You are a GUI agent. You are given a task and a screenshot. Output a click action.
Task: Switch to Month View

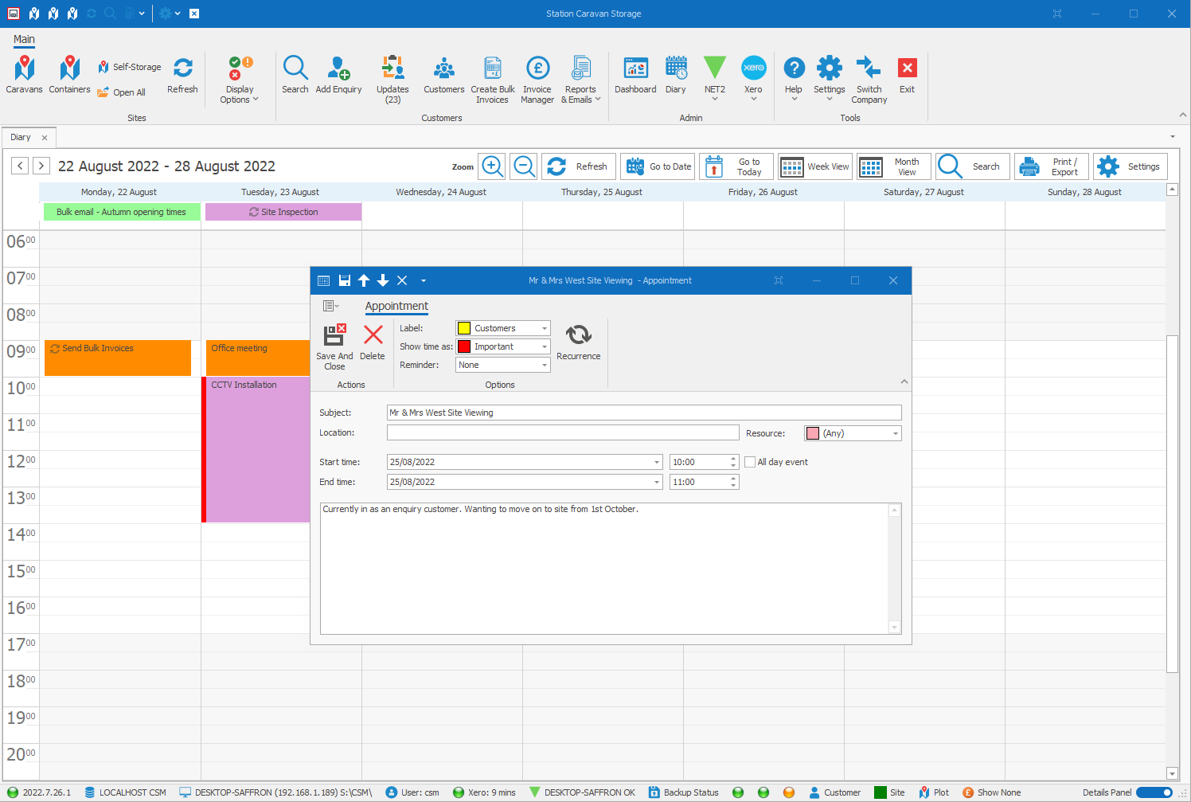pyautogui.click(x=894, y=166)
